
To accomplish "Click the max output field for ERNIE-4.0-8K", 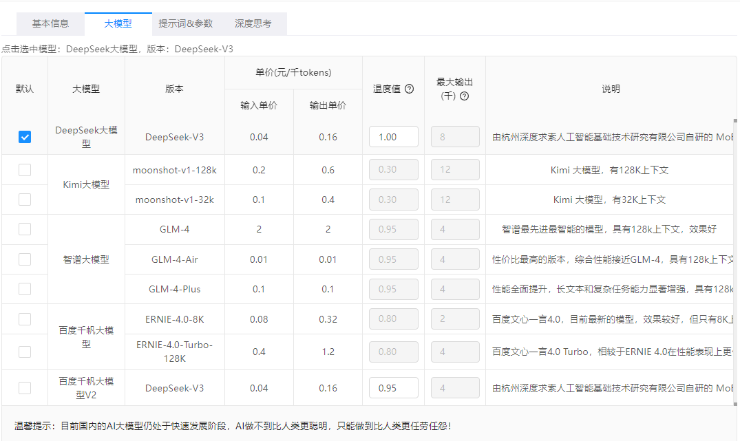I will [455, 319].
